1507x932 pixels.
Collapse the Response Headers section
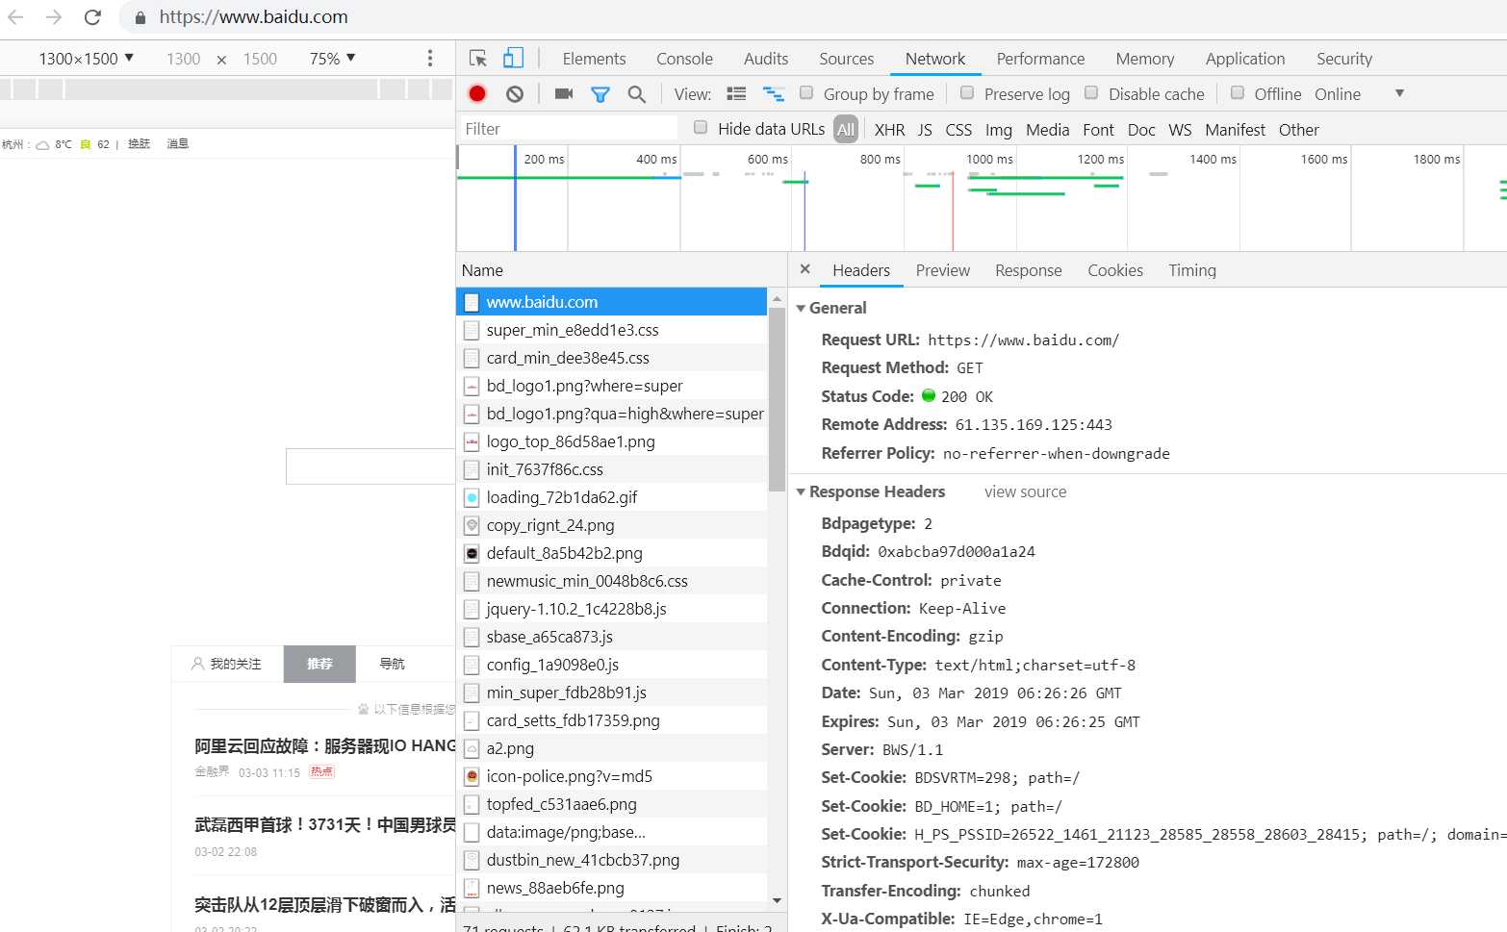(x=801, y=491)
